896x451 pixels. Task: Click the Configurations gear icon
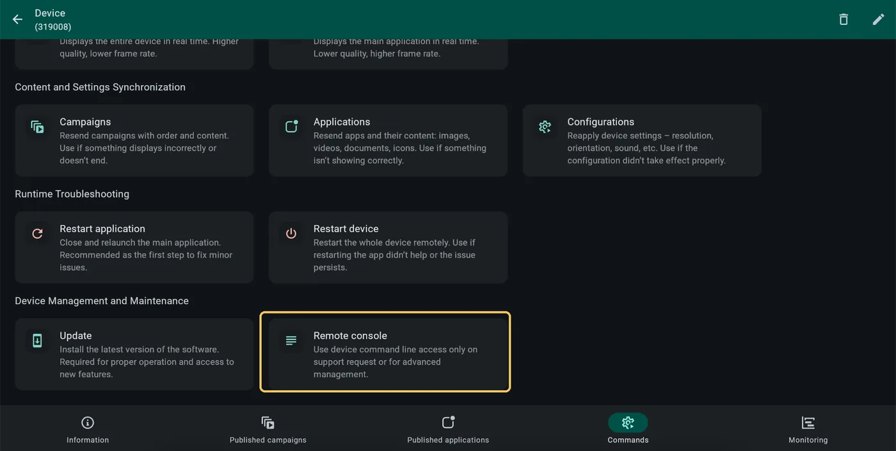click(x=545, y=127)
